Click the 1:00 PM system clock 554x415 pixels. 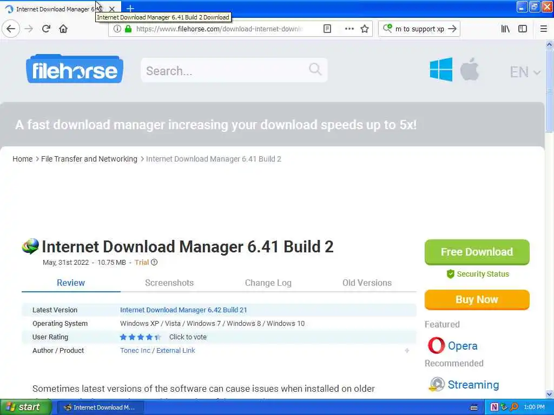534,407
